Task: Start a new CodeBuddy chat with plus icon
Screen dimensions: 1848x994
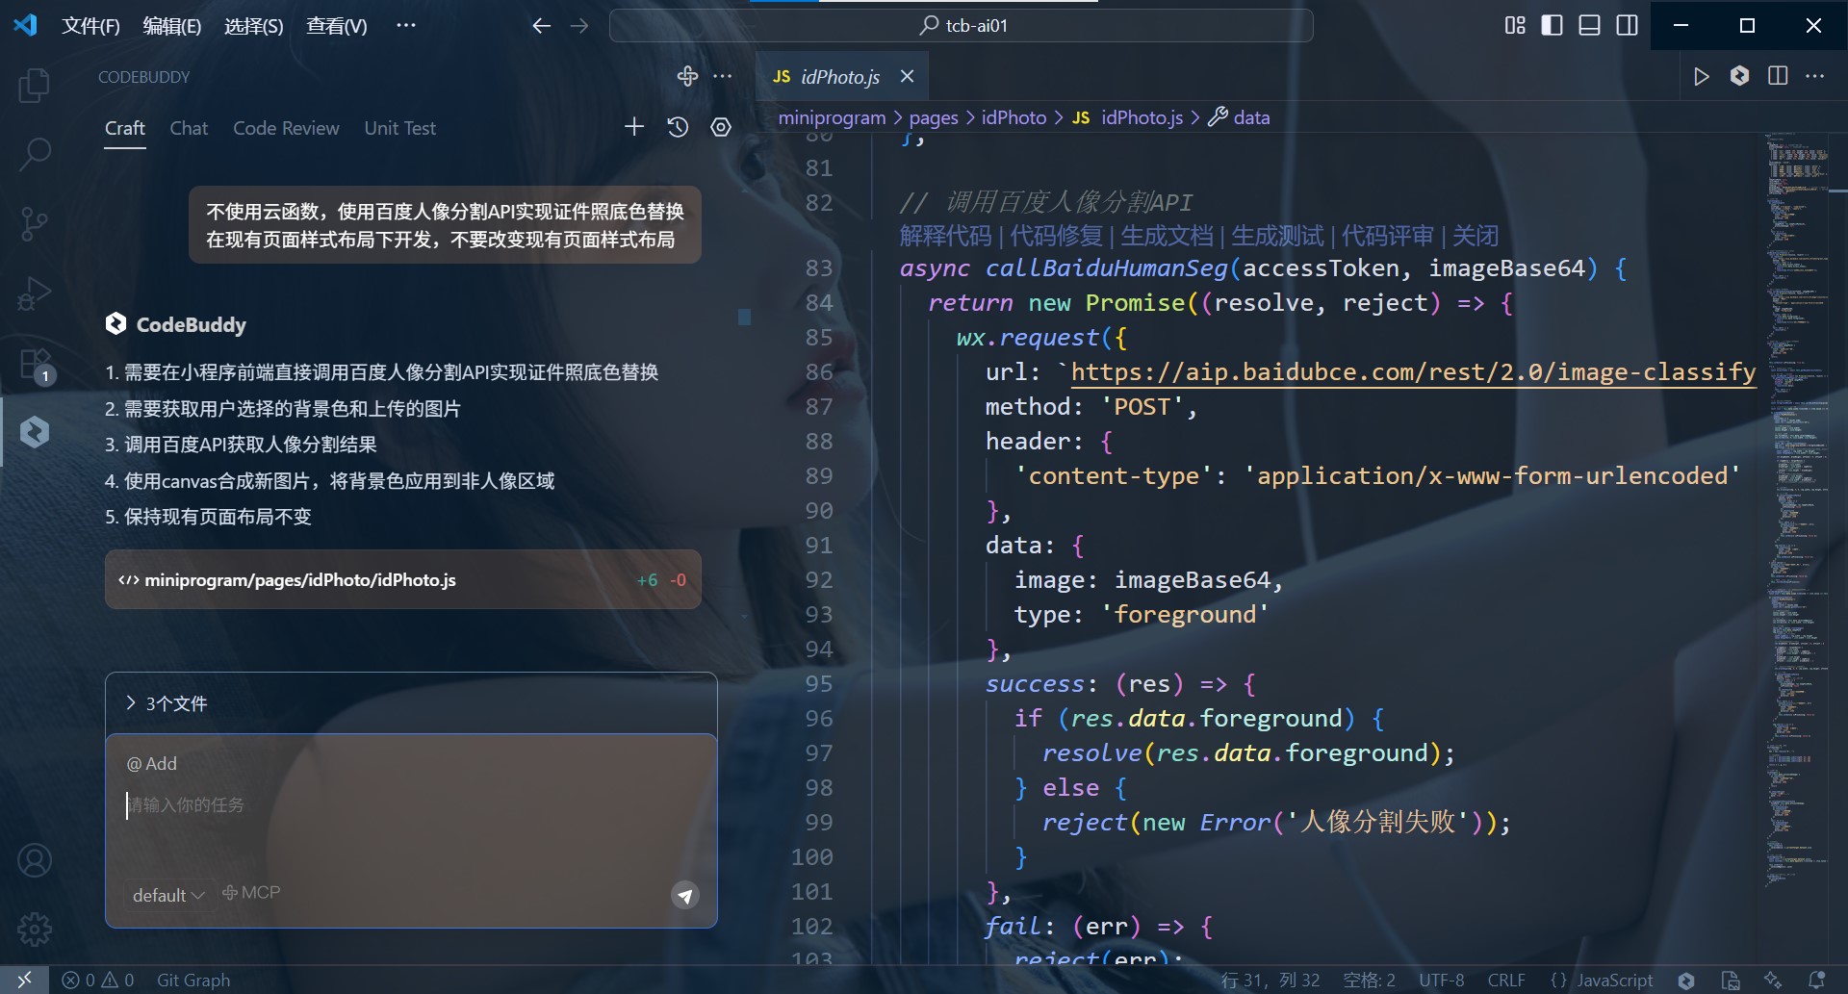Action: (634, 127)
